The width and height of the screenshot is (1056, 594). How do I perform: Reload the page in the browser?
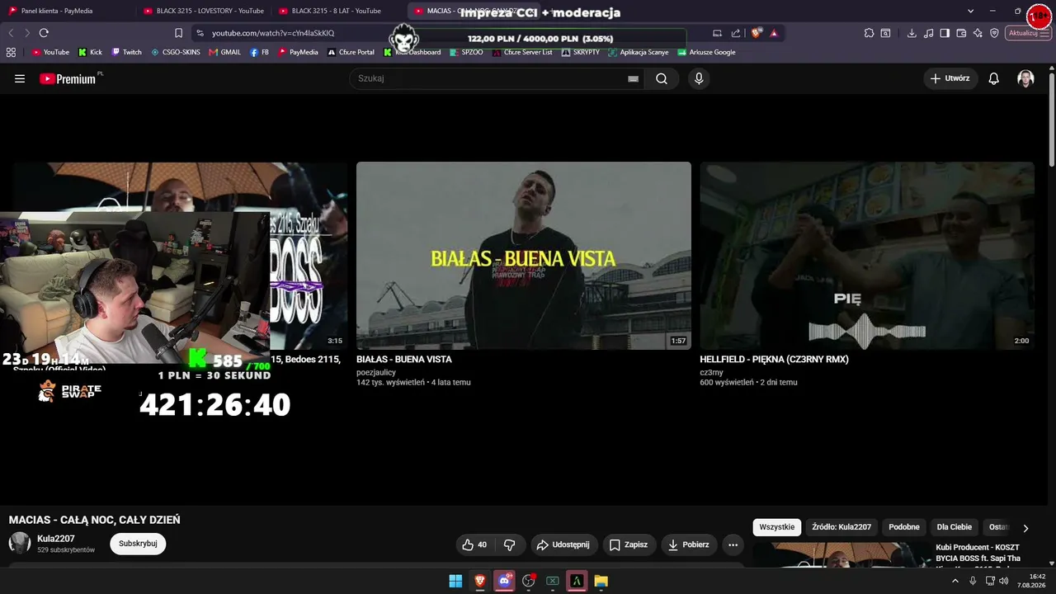[x=44, y=33]
